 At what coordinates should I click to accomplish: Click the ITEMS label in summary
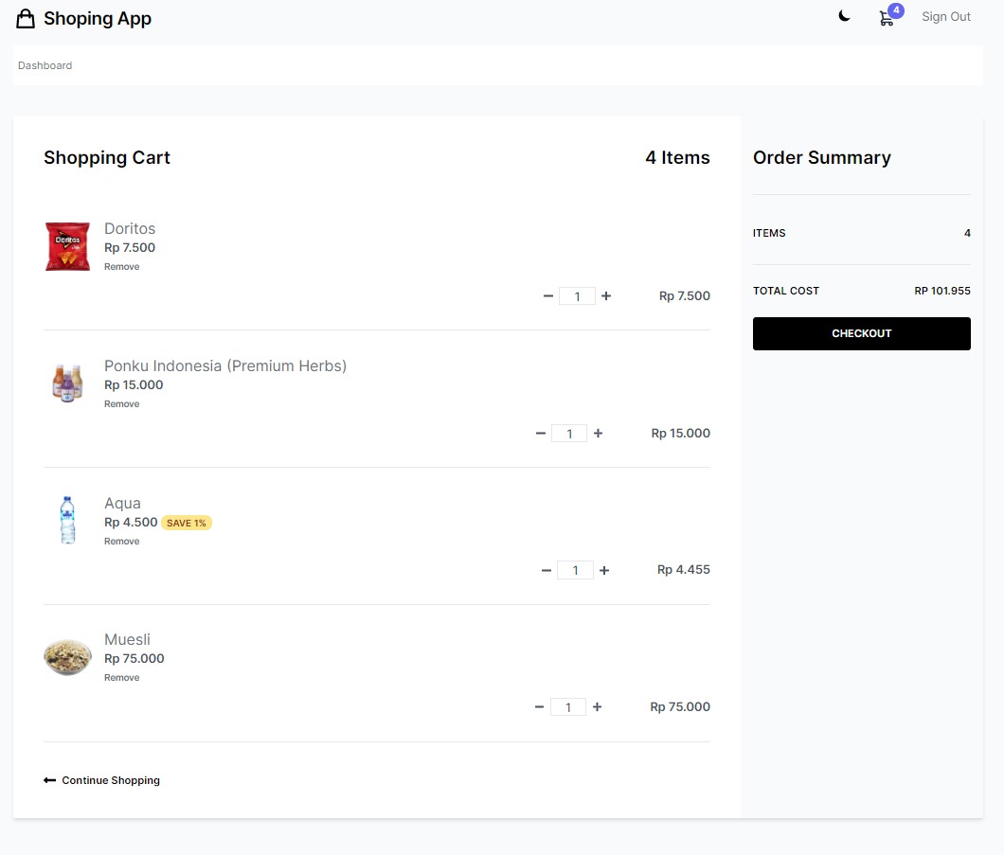769,233
